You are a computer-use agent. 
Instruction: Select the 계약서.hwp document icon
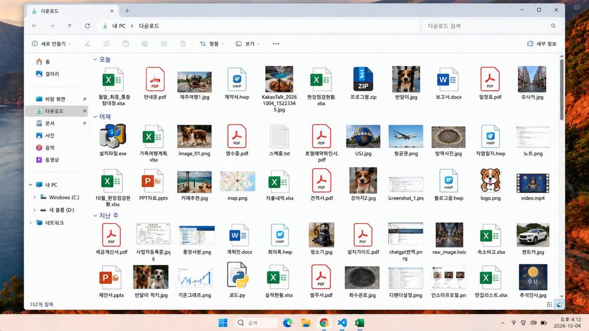(236, 79)
